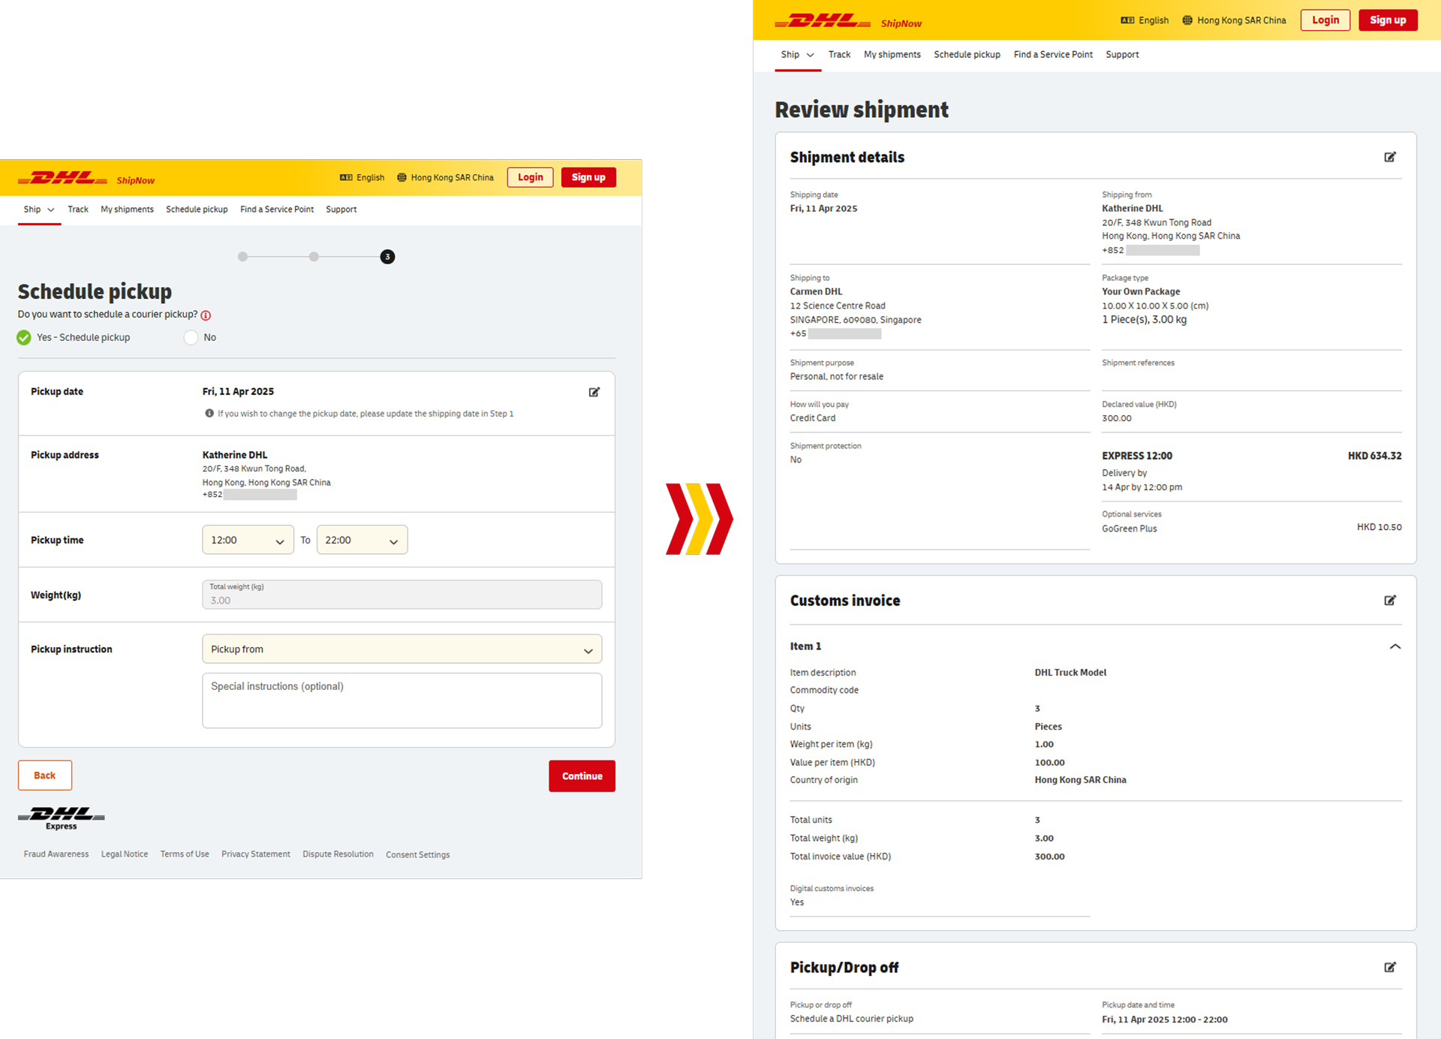This screenshot has height=1039, width=1441.
Task: Click ShipNow label in right header
Action: point(901,24)
